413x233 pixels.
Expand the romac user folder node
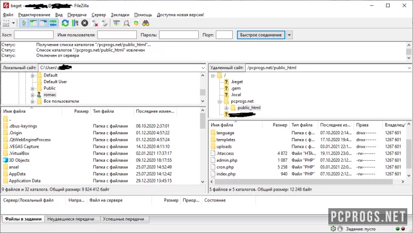point(33,95)
